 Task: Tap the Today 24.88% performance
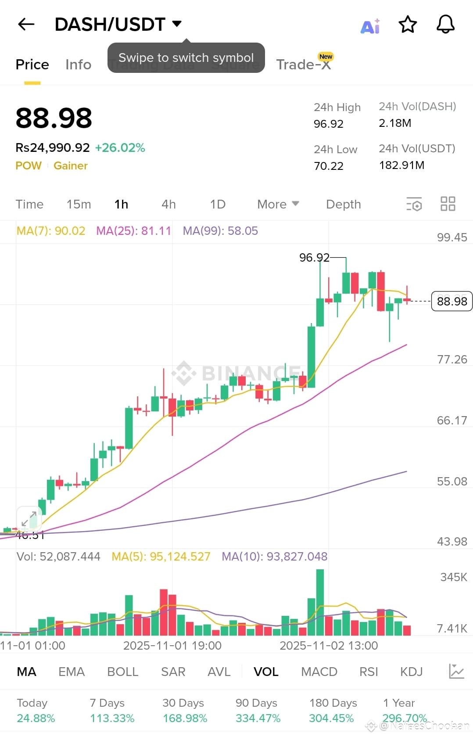pyautogui.click(x=36, y=711)
